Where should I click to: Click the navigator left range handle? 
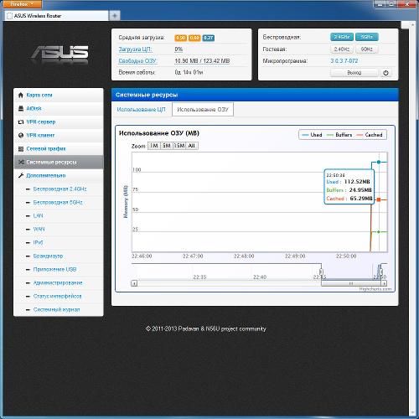321,272
